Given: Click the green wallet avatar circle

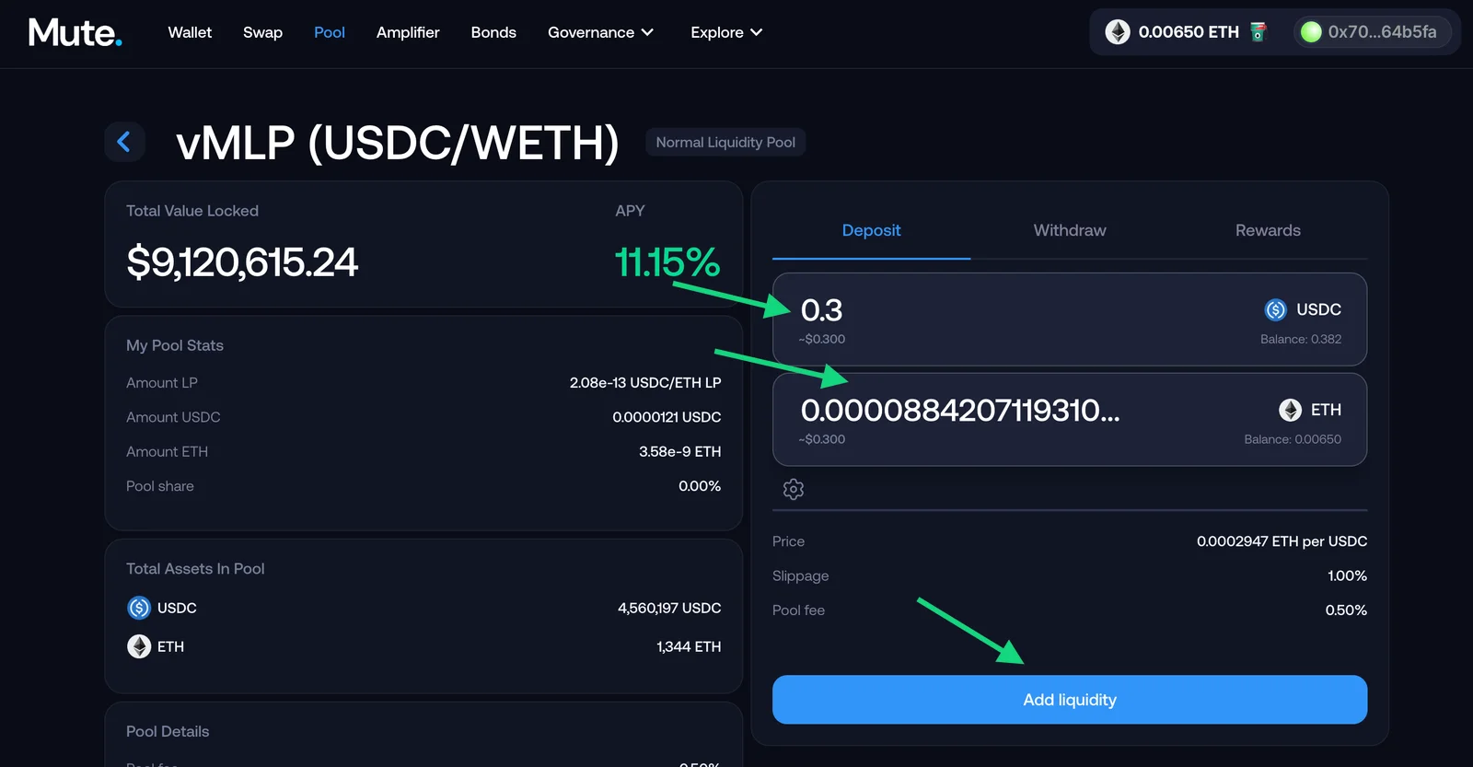Looking at the screenshot, I should coord(1311,32).
